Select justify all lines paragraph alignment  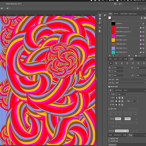[144, 63]
